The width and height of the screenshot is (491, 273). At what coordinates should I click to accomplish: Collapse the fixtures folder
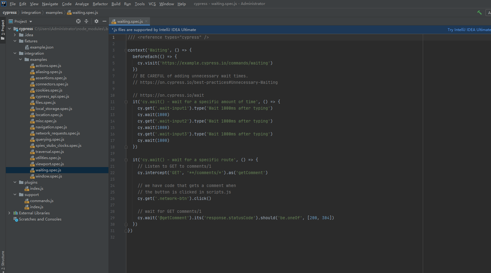(x=15, y=41)
